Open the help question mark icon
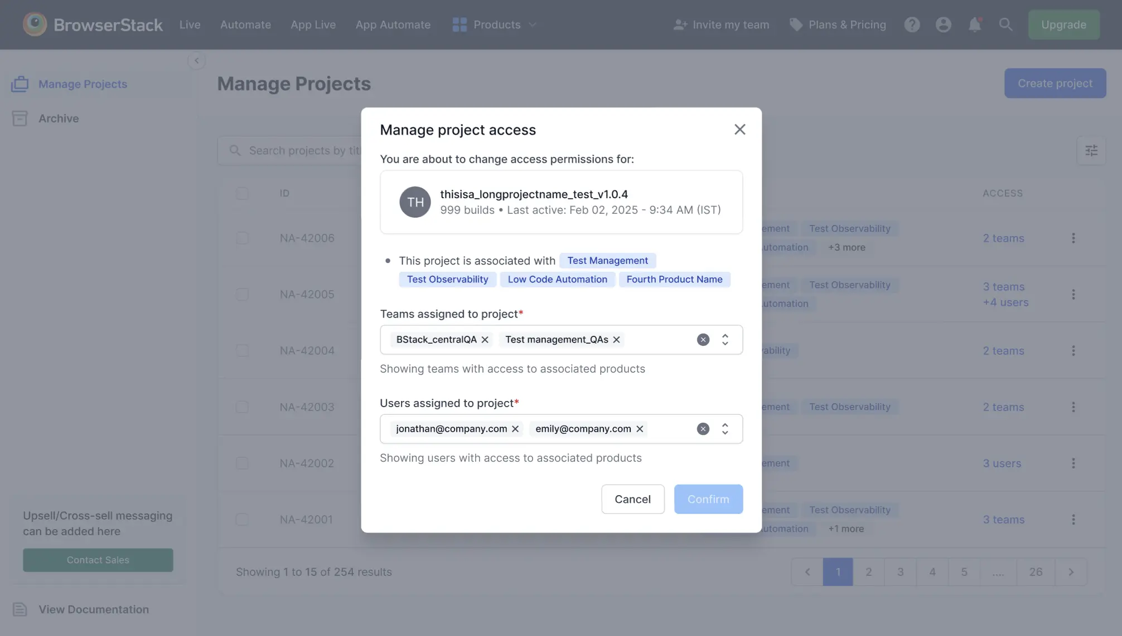1122x636 pixels. [x=912, y=25]
